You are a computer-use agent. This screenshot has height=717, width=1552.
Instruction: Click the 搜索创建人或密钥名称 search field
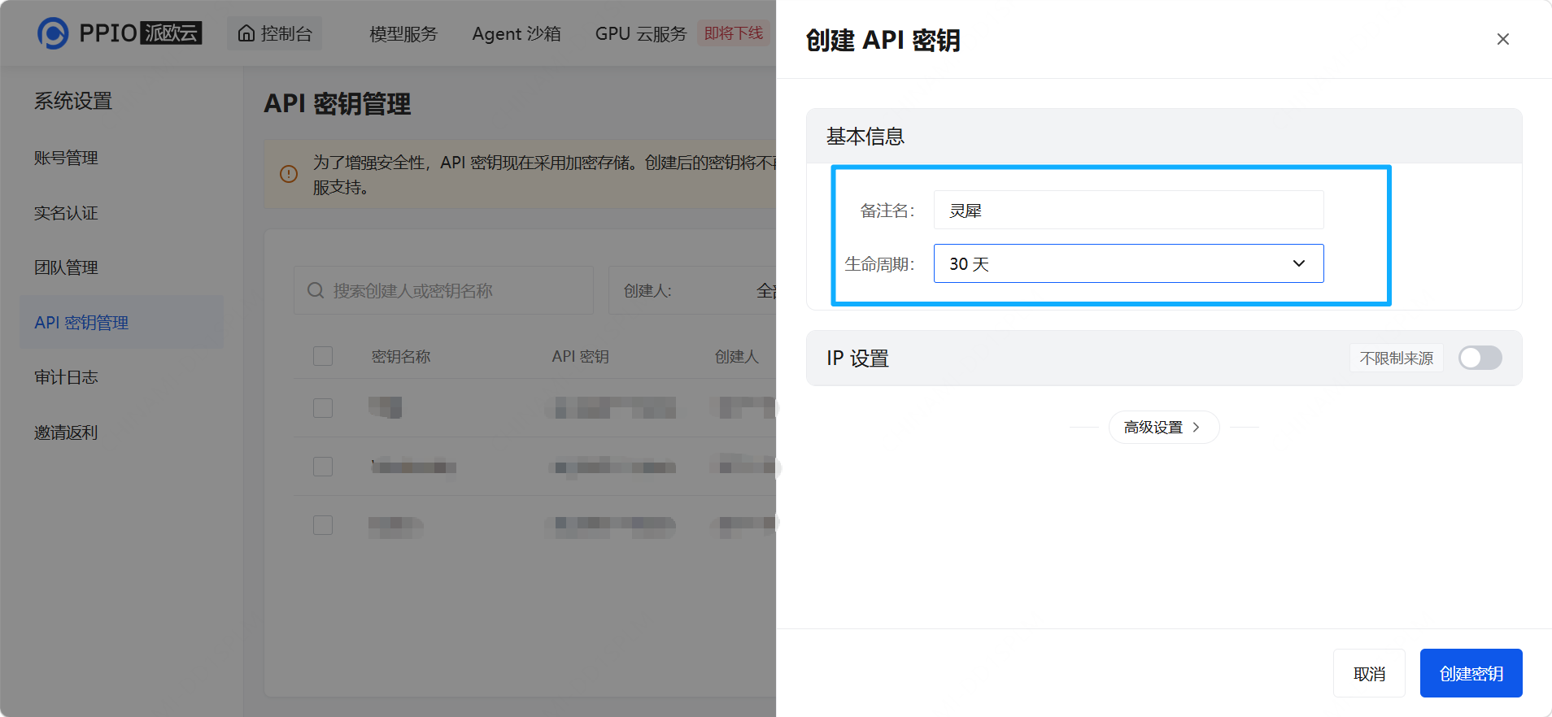pyautogui.click(x=443, y=290)
